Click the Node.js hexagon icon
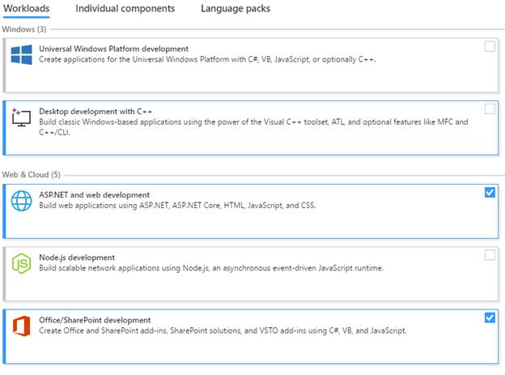 tap(21, 262)
